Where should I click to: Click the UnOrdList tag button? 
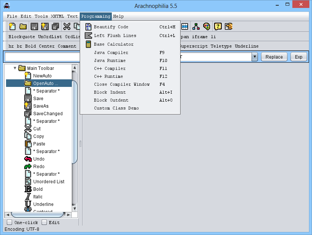[x=50, y=37]
